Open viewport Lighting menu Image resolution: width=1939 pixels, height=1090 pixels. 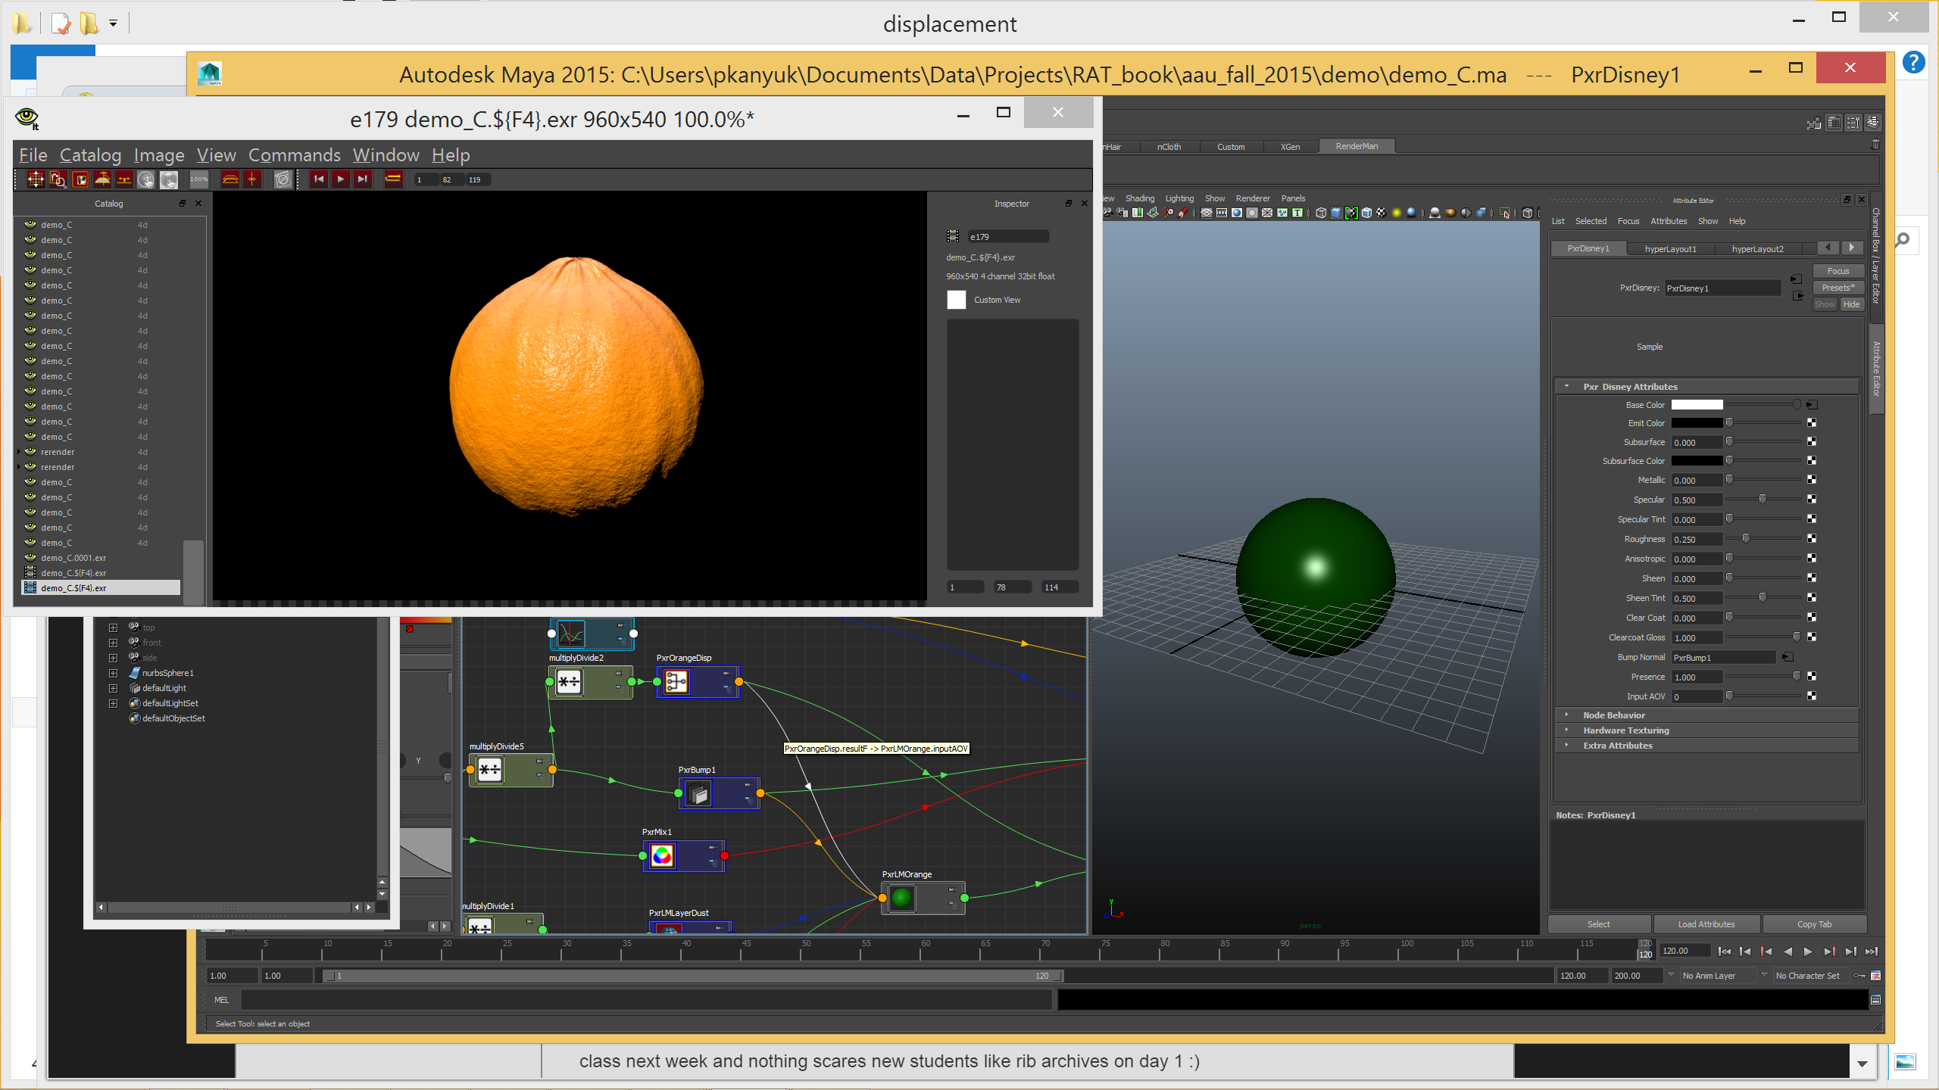click(x=1179, y=198)
